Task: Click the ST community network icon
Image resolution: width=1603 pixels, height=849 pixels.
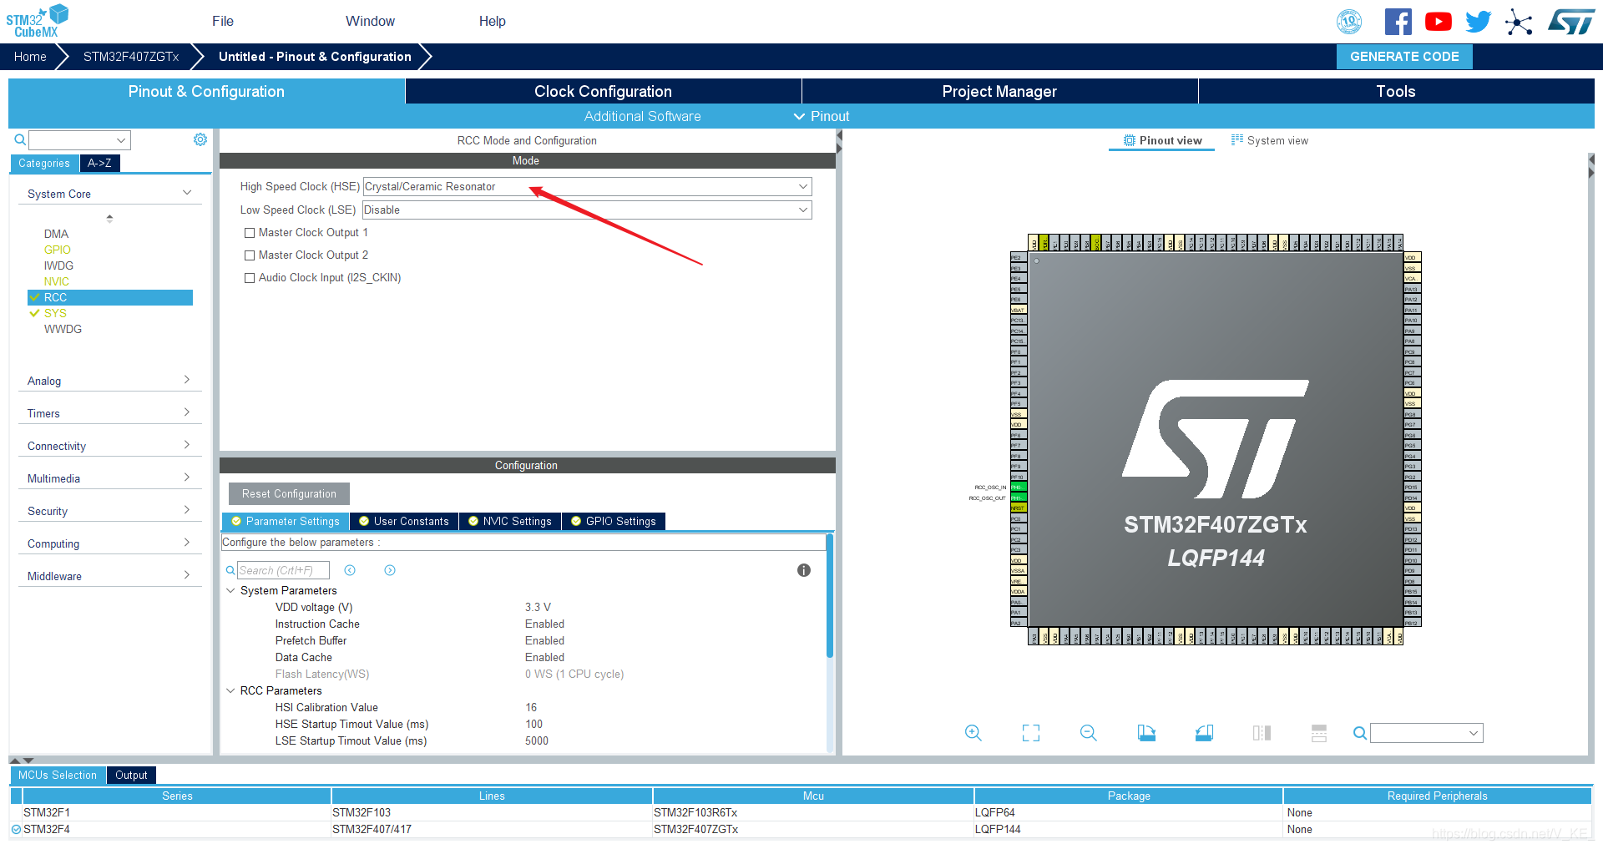Action: 1519,22
